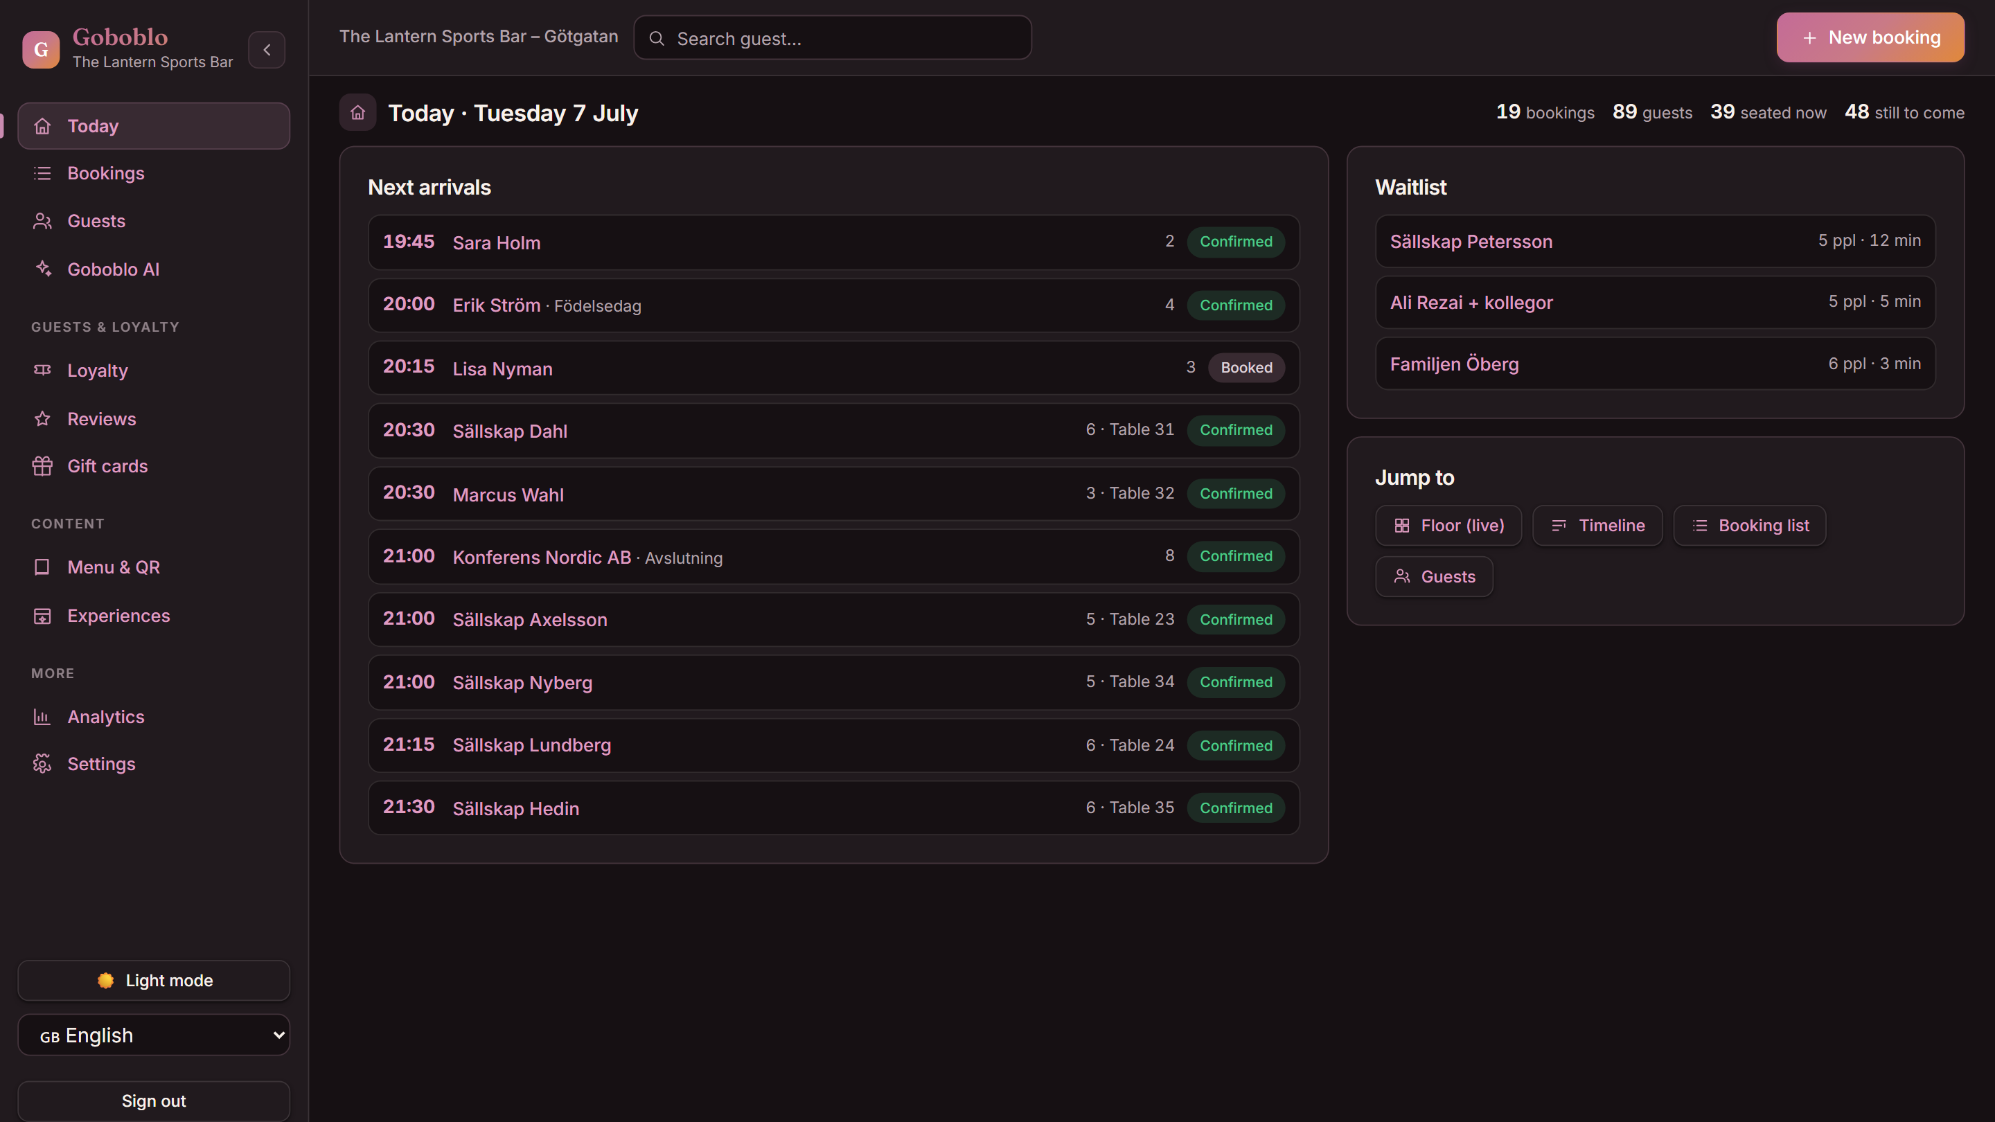Viewport: 1995px width, 1122px height.
Task: Click the plus icon on New booking
Action: (1810, 38)
